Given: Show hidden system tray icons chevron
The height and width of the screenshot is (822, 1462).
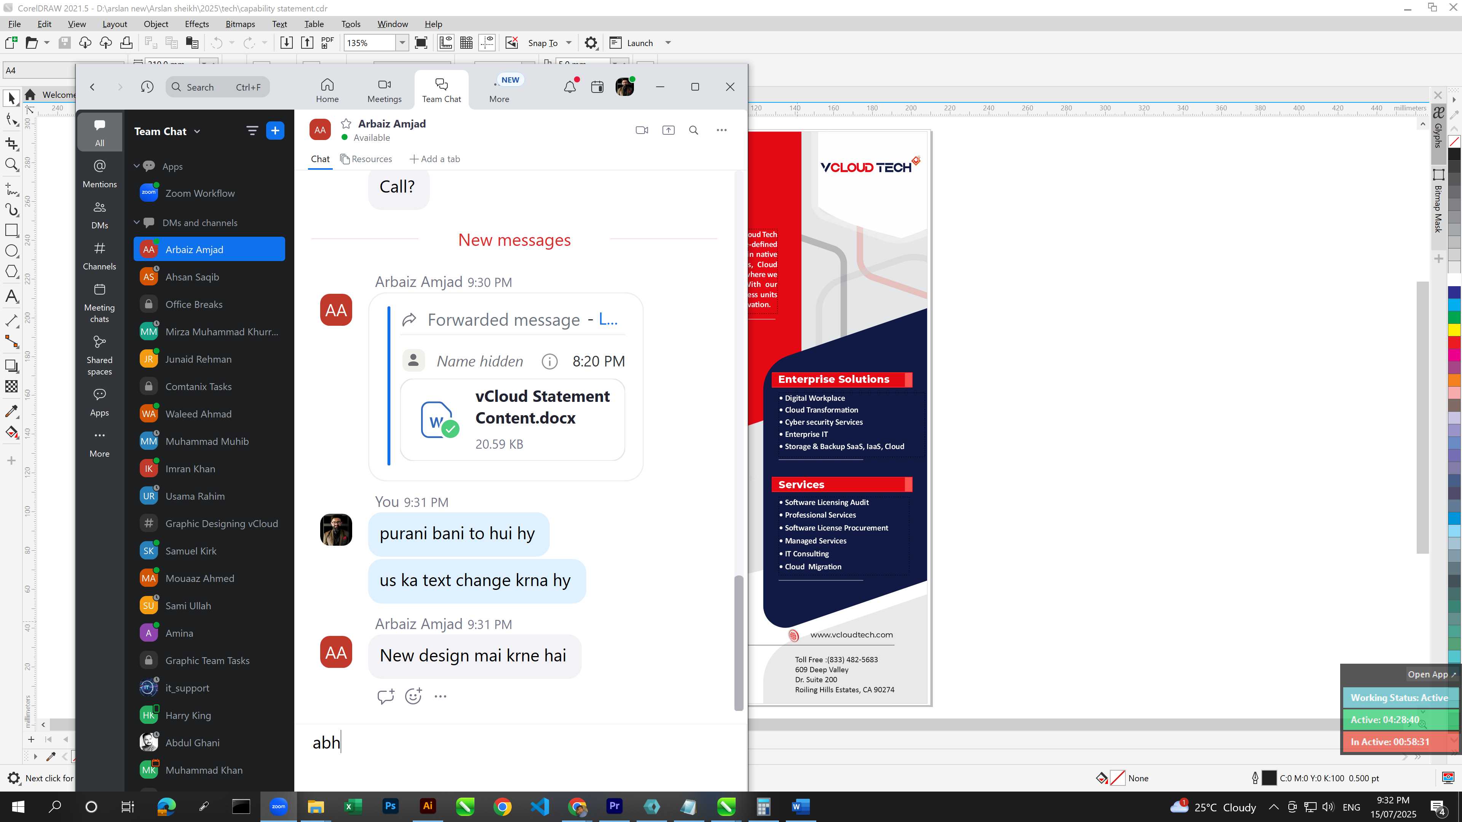Looking at the screenshot, I should [1274, 807].
